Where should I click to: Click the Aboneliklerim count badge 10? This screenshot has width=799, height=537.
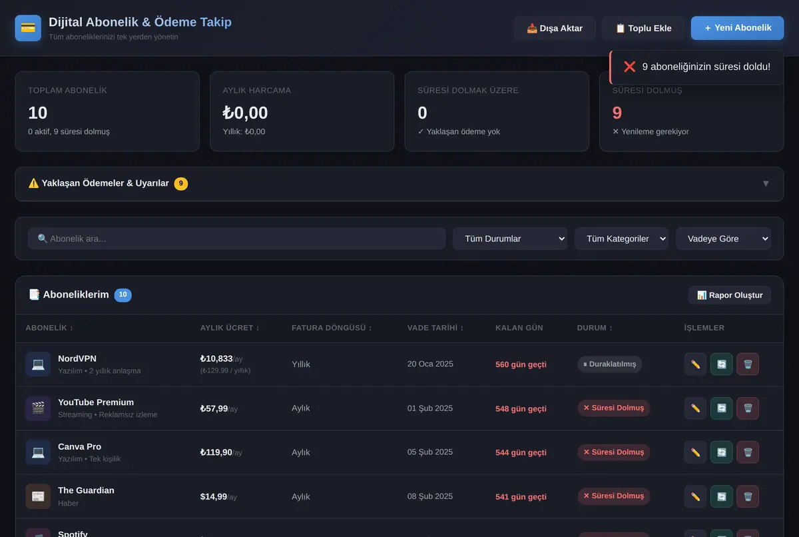click(123, 294)
